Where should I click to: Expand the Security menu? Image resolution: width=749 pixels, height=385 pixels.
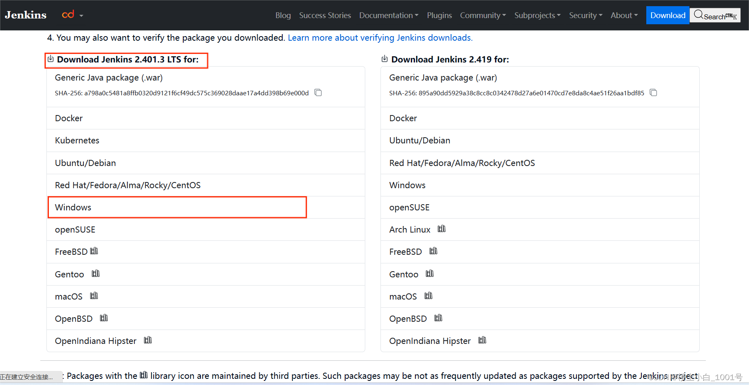click(x=585, y=15)
